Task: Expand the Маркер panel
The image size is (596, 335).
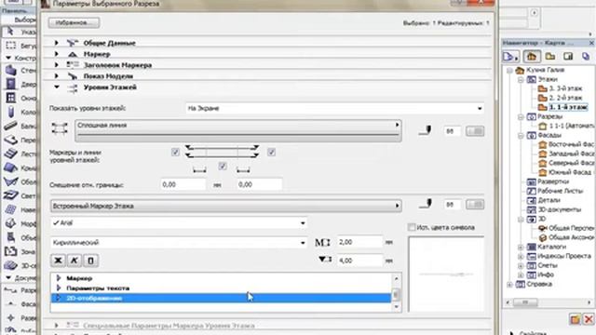Action: pyautogui.click(x=57, y=54)
